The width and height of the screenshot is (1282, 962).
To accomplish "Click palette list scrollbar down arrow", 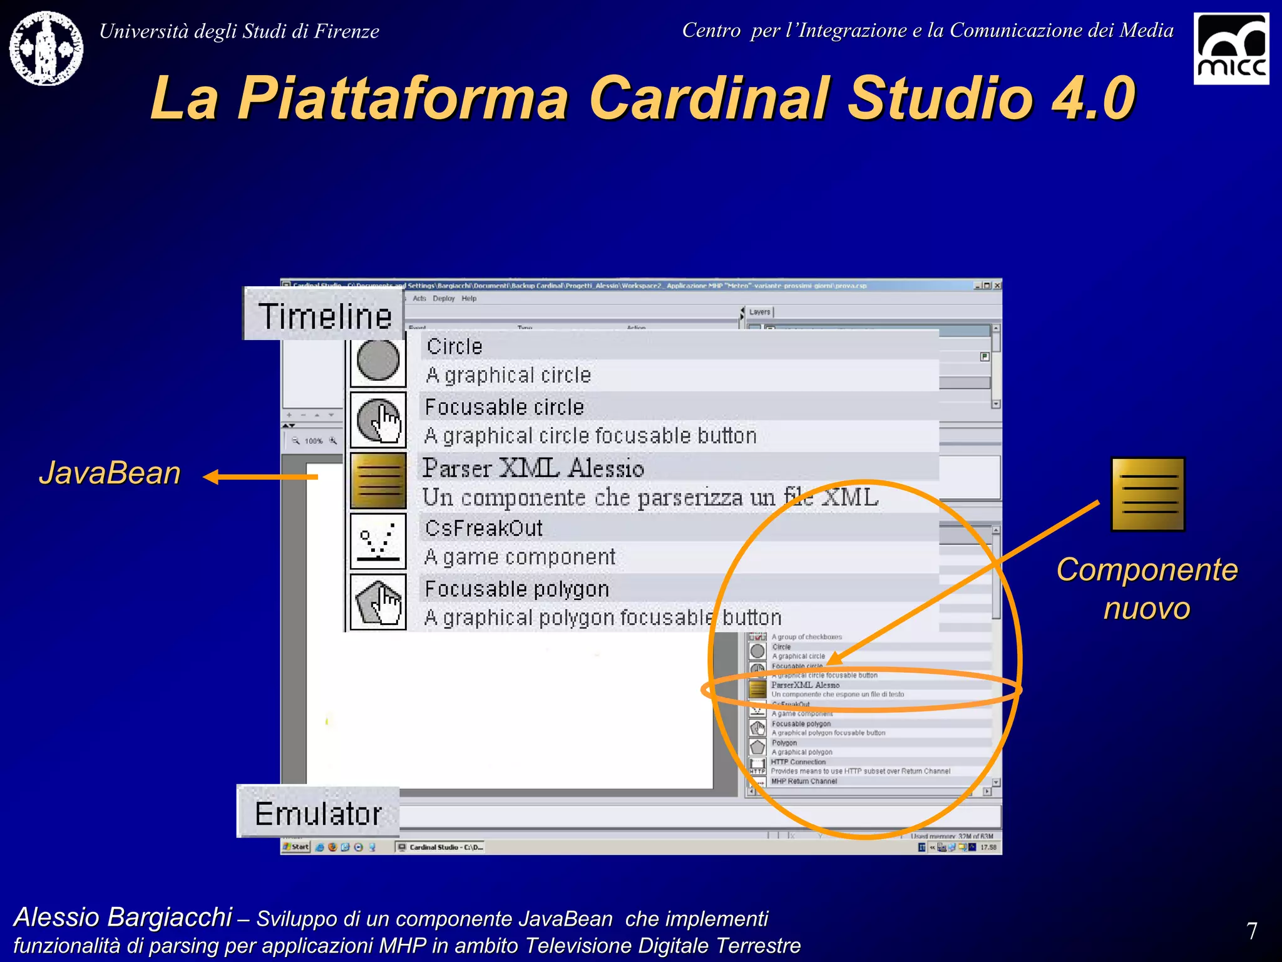I will (x=996, y=782).
